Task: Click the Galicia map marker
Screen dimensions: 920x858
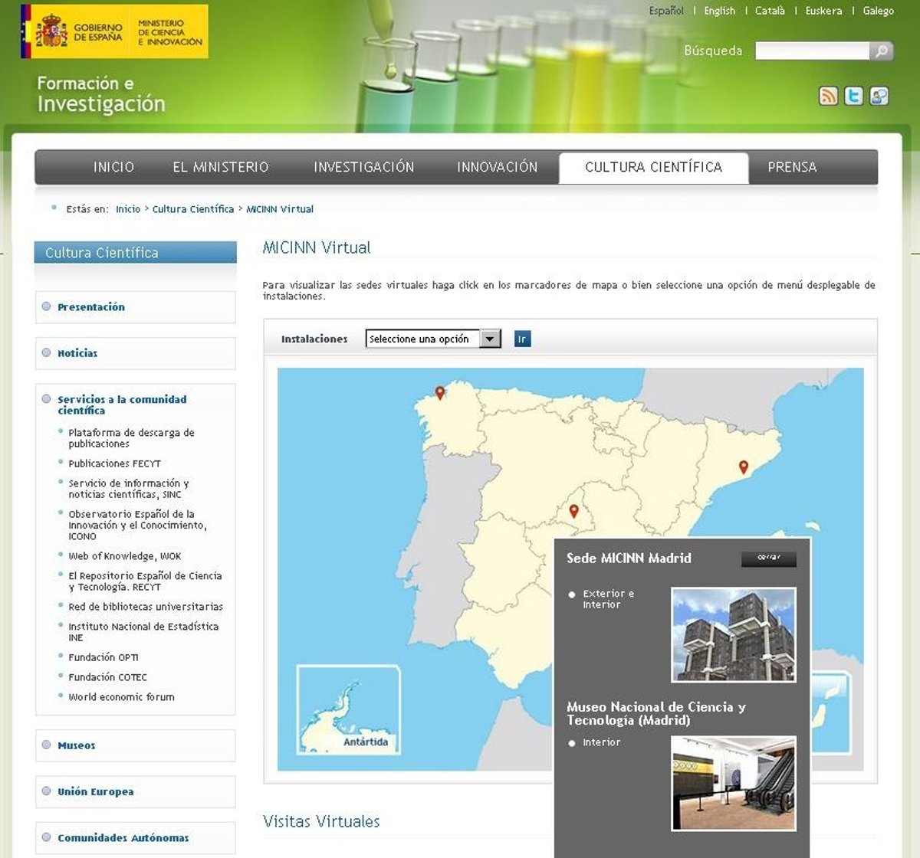Action: [440, 393]
